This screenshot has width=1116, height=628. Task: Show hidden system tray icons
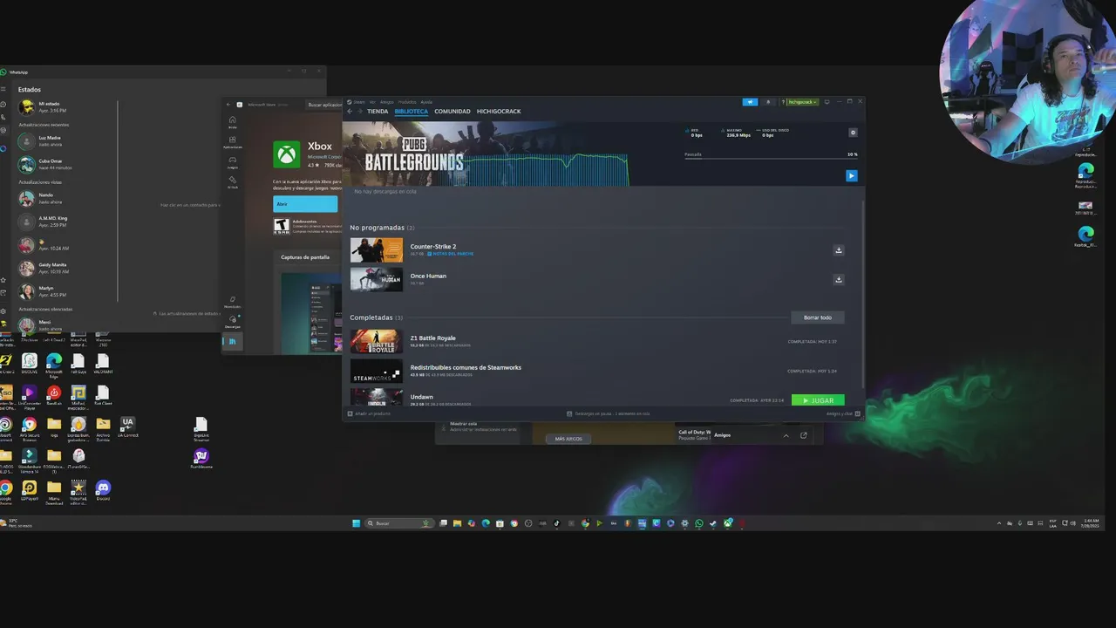click(x=999, y=523)
